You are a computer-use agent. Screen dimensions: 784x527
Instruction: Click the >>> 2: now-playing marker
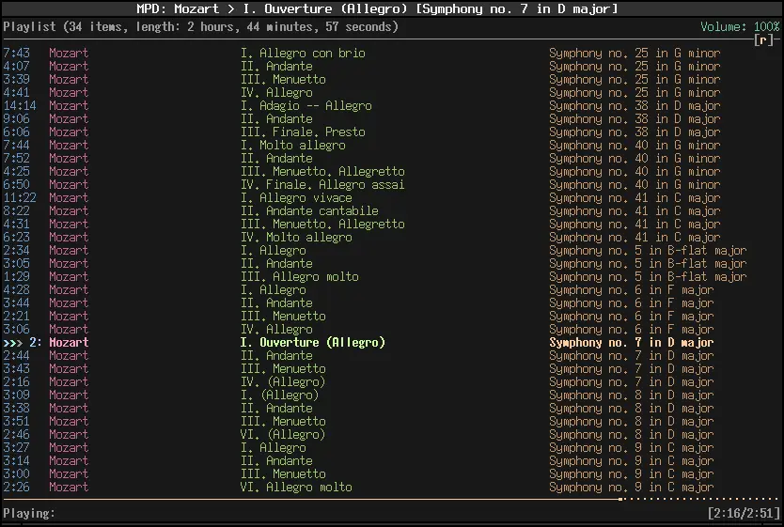(x=23, y=342)
